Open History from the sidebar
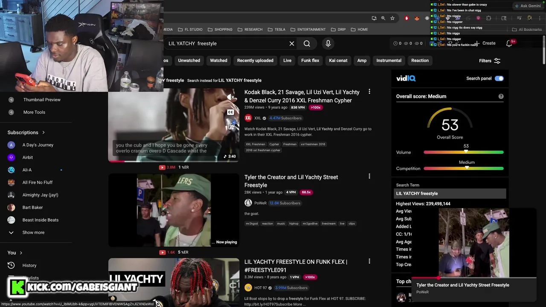546x307 pixels. tap(29, 265)
